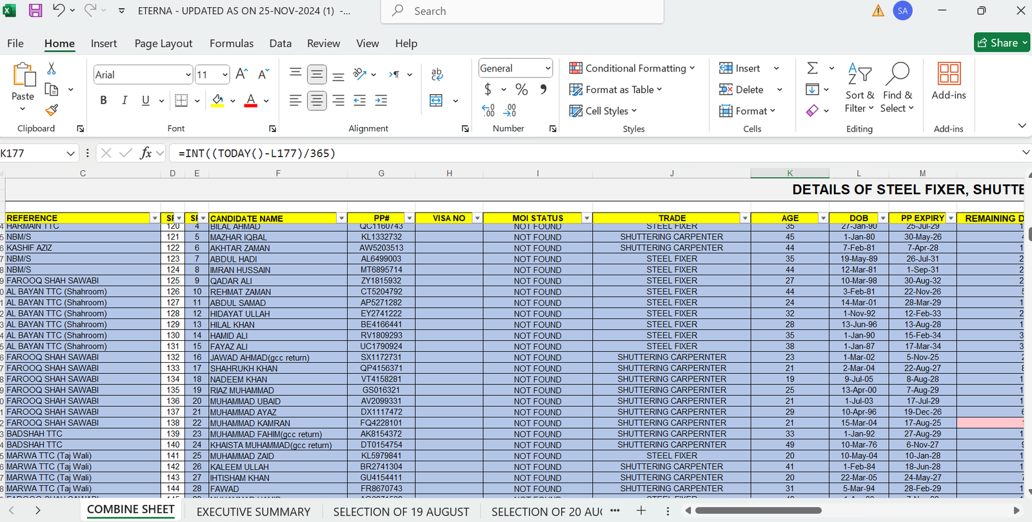Image resolution: width=1032 pixels, height=522 pixels.
Task: Decrease font size with the smaller A
Action: pos(263,74)
